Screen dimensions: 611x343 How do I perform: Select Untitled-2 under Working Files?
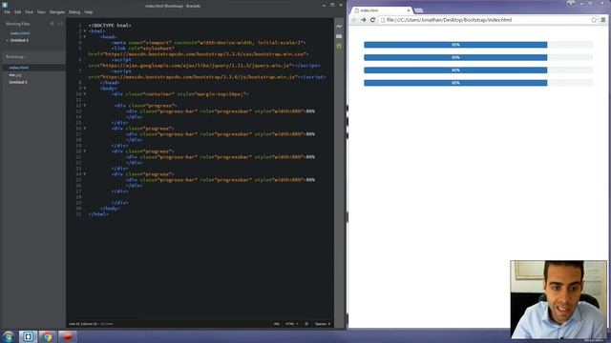click(19, 40)
